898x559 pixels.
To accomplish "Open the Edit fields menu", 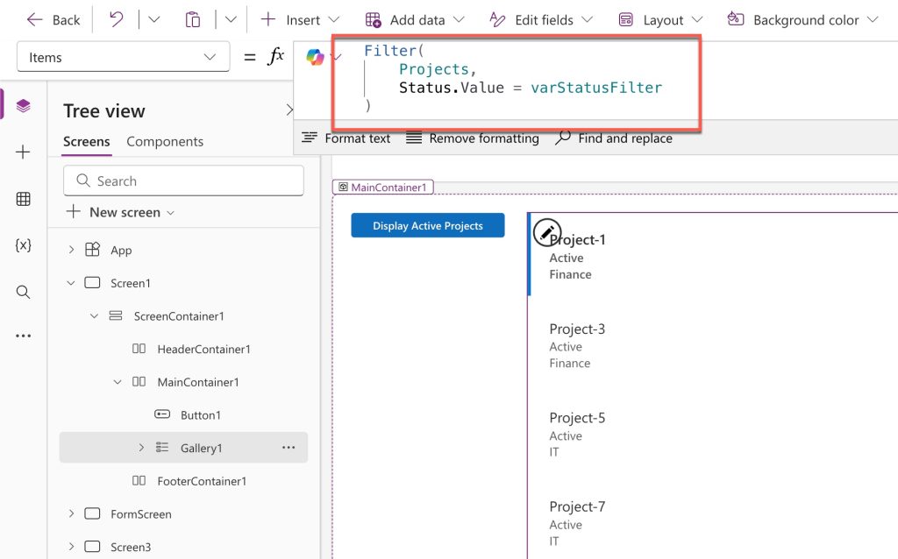I will pos(541,20).
